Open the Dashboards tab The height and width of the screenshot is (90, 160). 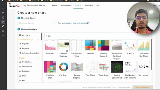click(66, 5)
